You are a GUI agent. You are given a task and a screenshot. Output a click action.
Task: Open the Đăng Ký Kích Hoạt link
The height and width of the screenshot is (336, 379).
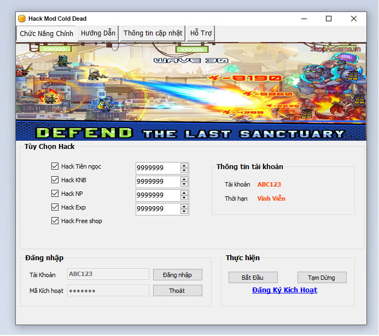284,290
